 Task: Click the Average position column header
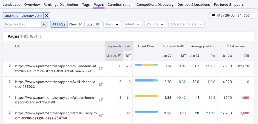(203, 46)
